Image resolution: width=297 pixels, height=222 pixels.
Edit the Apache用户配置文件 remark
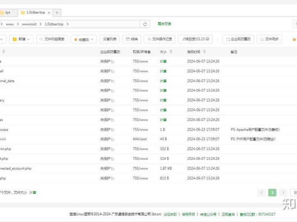click(x=255, y=130)
